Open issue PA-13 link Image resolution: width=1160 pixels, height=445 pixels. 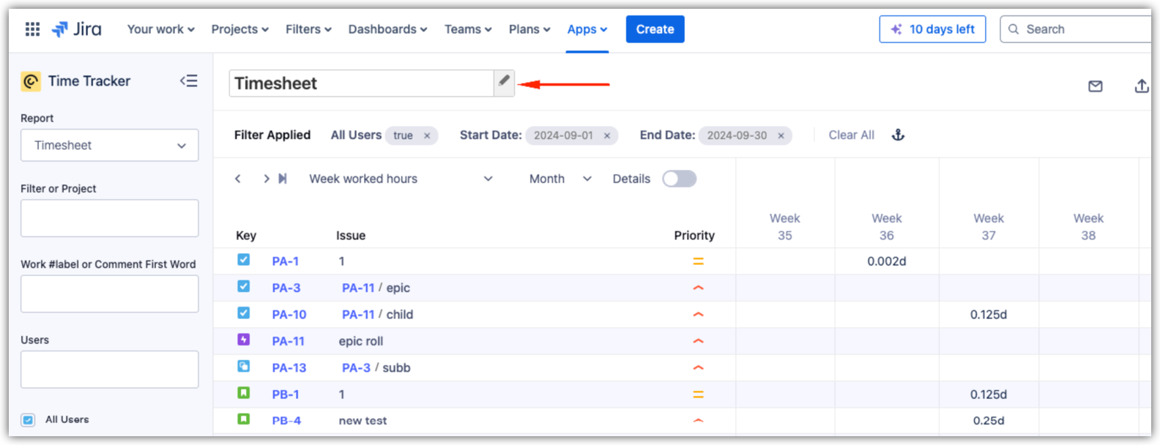[x=289, y=367]
